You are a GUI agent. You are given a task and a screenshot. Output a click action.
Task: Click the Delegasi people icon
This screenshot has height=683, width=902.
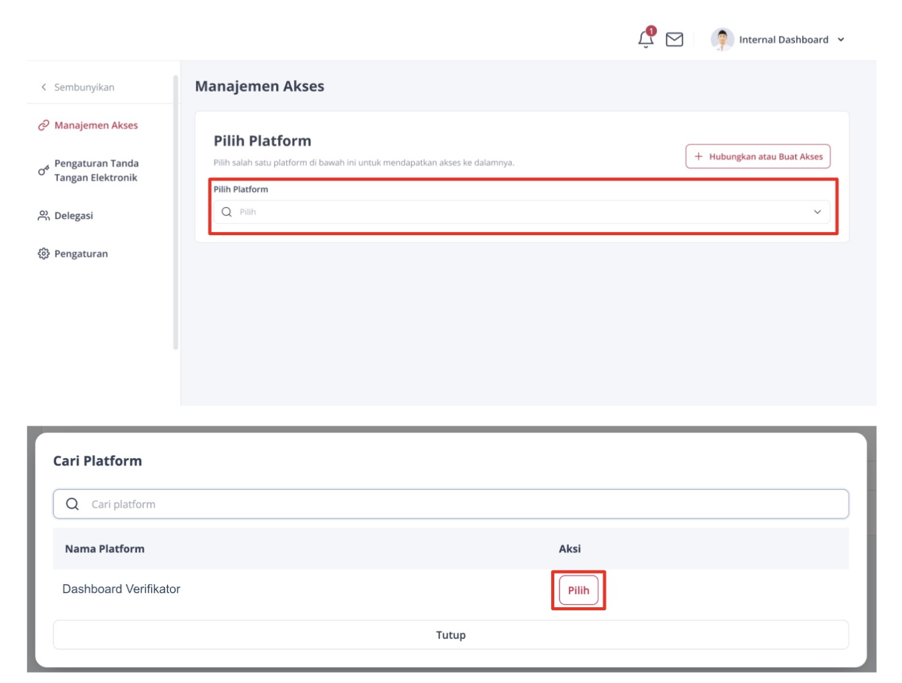43,216
